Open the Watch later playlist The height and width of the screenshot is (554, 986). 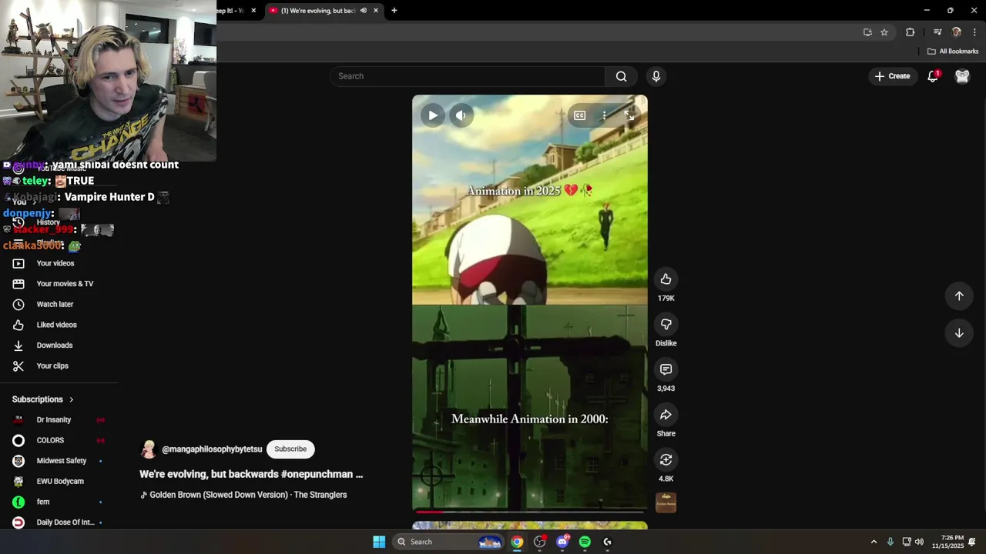click(55, 304)
